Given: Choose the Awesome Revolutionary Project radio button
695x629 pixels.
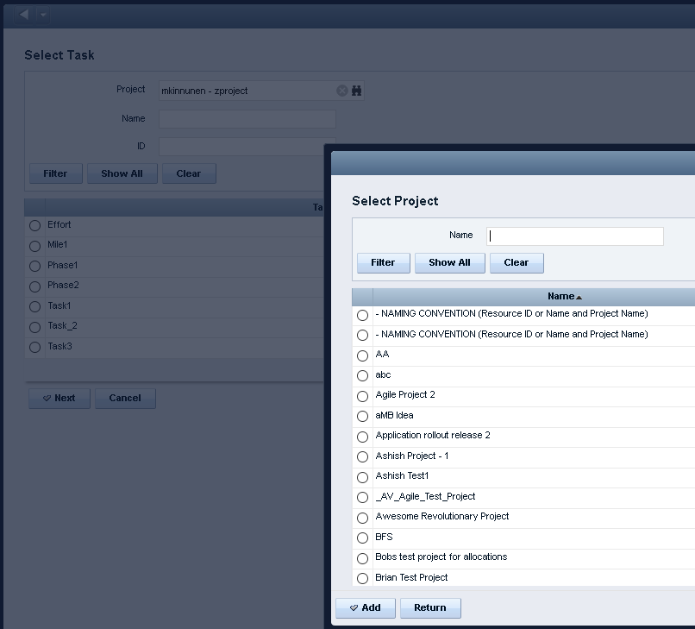Looking at the screenshot, I should pos(362,518).
